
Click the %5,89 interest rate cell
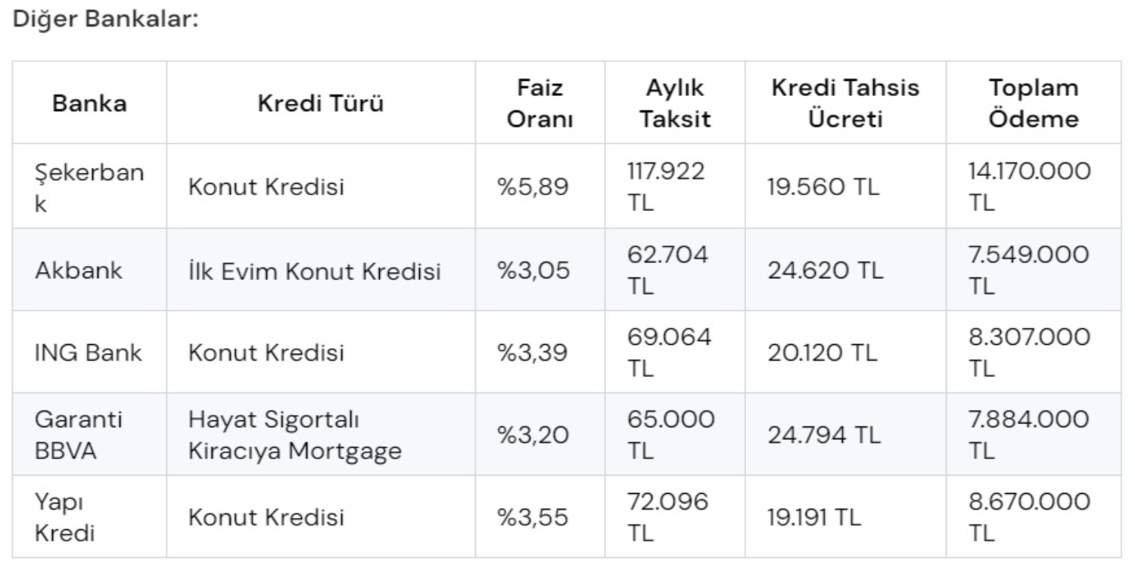pos(533,188)
